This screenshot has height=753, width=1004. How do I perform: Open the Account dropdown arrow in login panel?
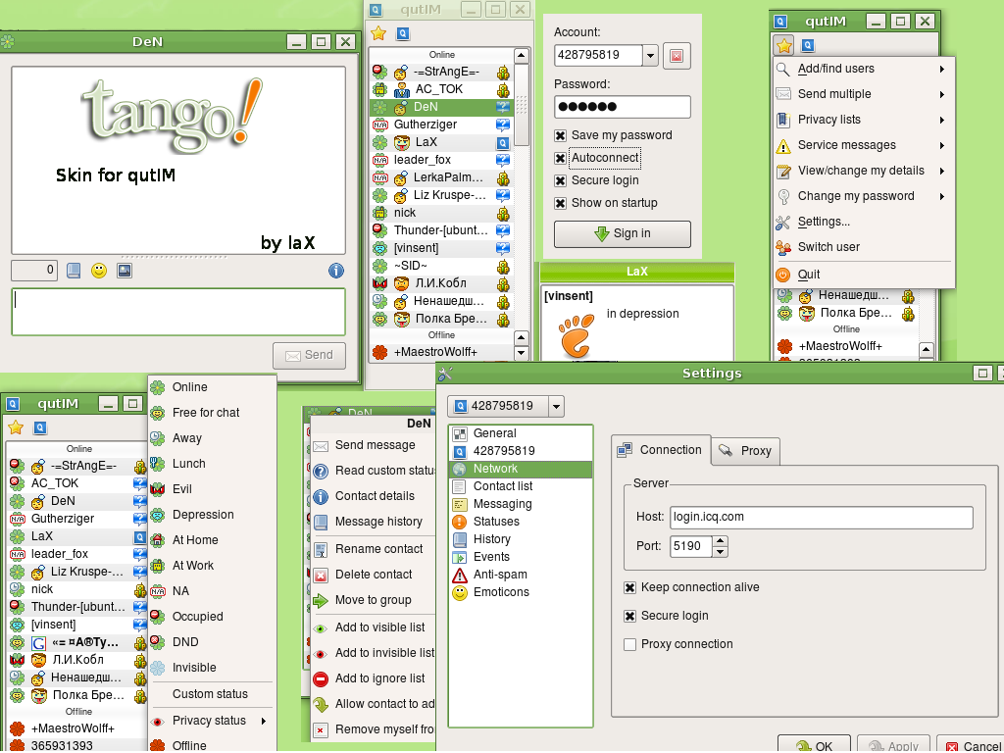pyautogui.click(x=650, y=56)
